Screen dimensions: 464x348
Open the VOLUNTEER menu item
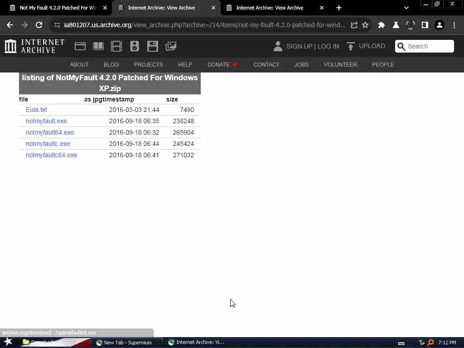(x=340, y=64)
